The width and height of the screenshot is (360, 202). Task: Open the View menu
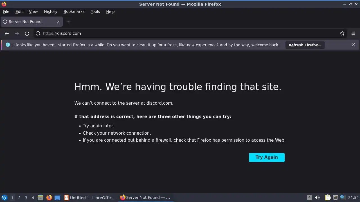pyautogui.click(x=33, y=12)
